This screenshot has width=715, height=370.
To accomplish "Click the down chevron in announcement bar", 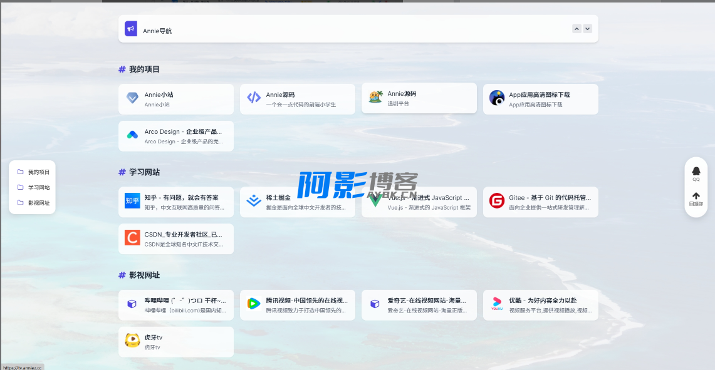I will point(587,29).
